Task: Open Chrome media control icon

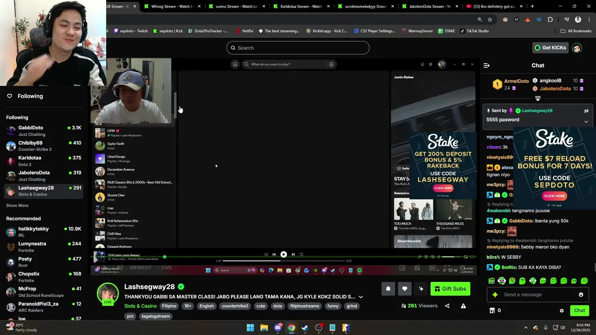Action: point(567,20)
